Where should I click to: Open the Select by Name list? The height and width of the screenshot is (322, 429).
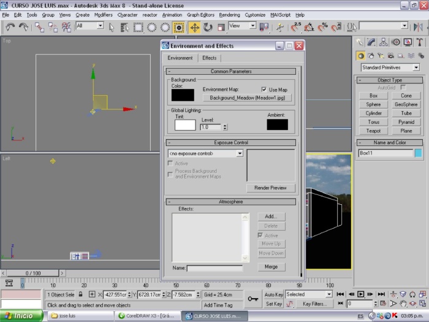tap(125, 28)
